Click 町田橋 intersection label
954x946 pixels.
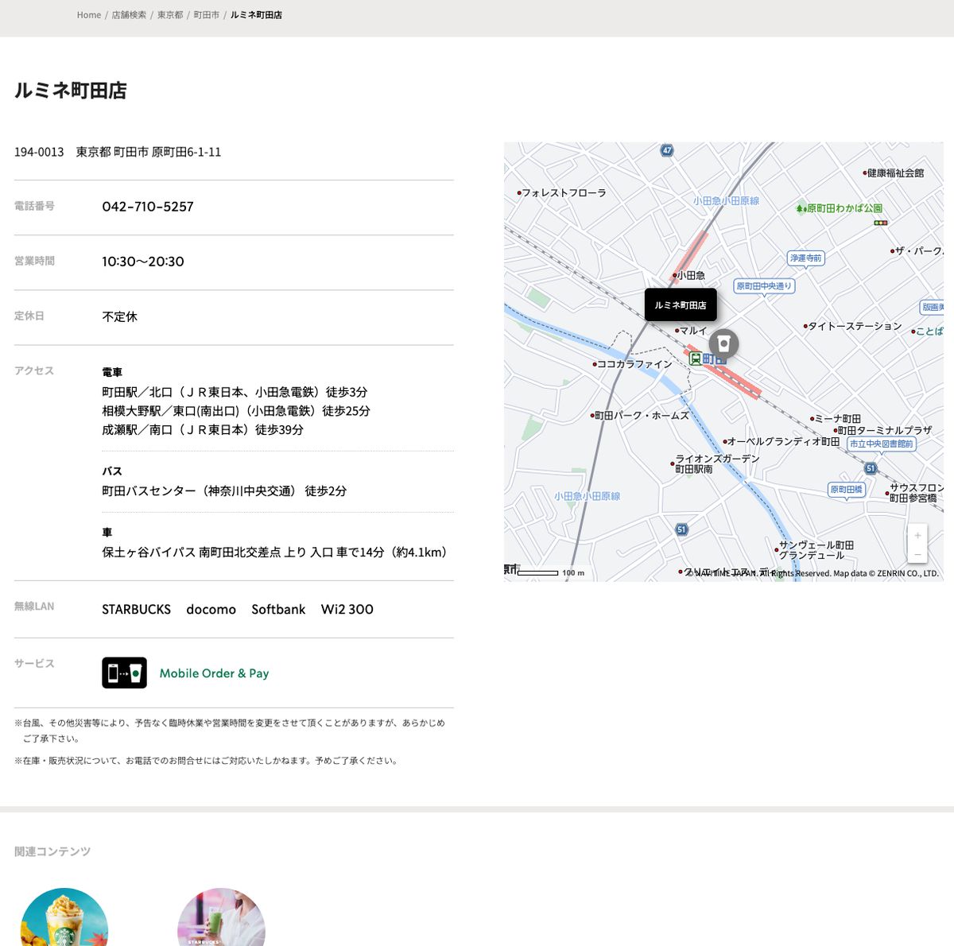[x=846, y=490]
